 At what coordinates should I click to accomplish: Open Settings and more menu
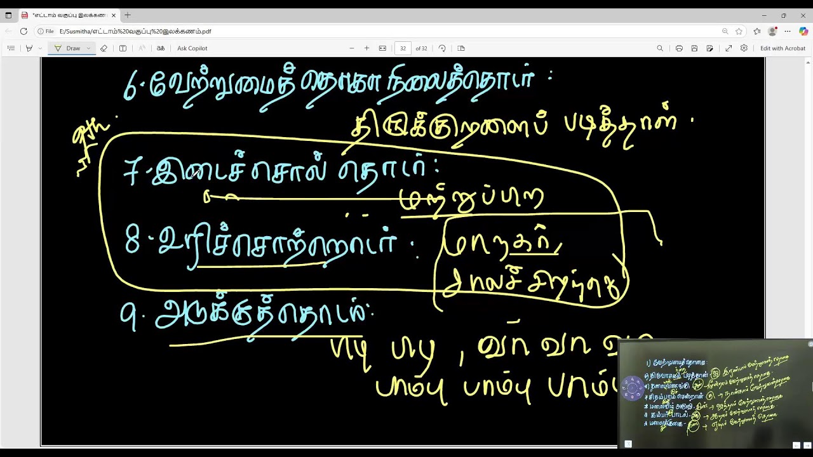[788, 31]
